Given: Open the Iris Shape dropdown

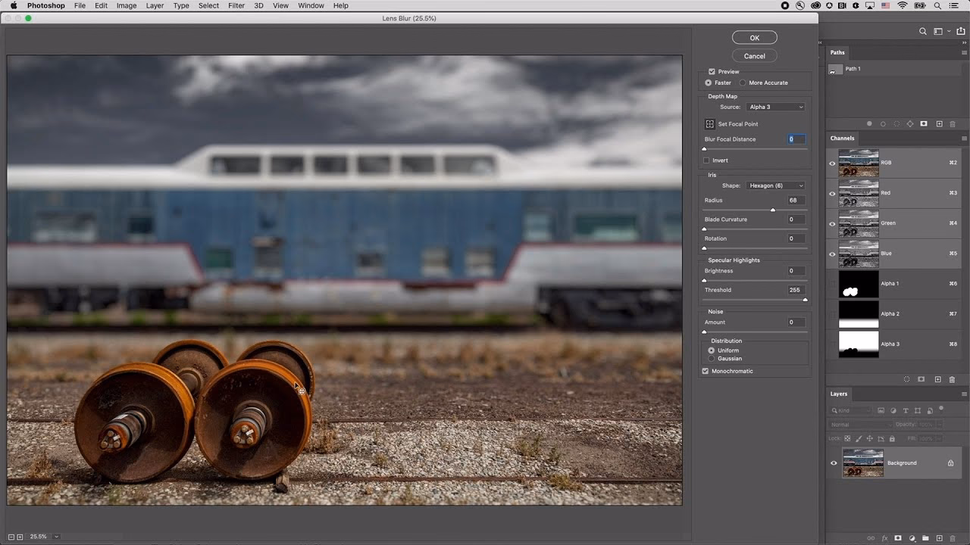Looking at the screenshot, I should coord(774,185).
